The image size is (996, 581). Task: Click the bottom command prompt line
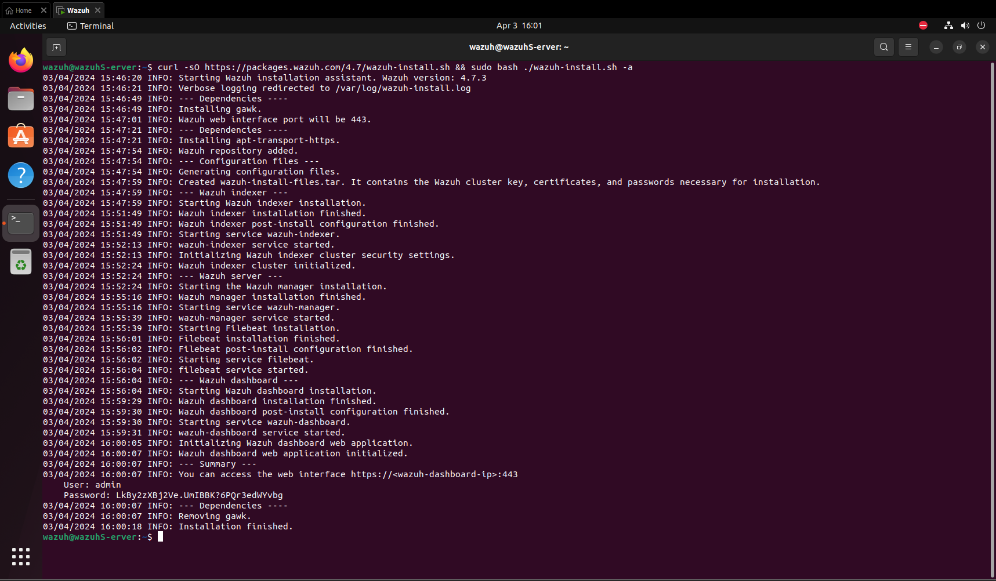pyautogui.click(x=103, y=537)
